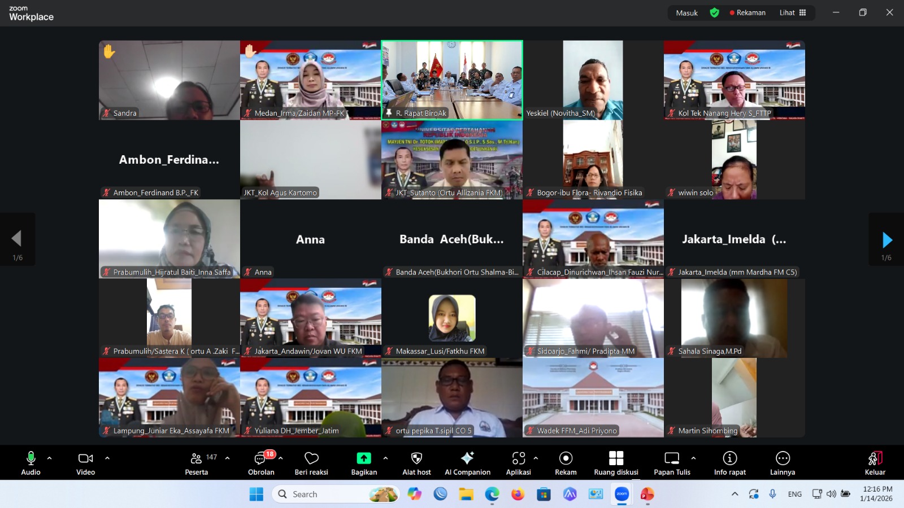This screenshot has width=904, height=508.
Task: Go to next gallery page with right arrow
Action: 886,240
